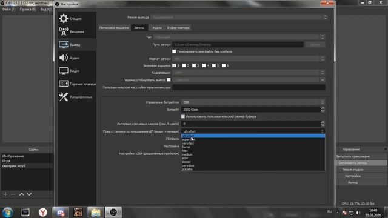Click the volume icon in system tray
The width and height of the screenshot is (388, 218).
point(358,213)
